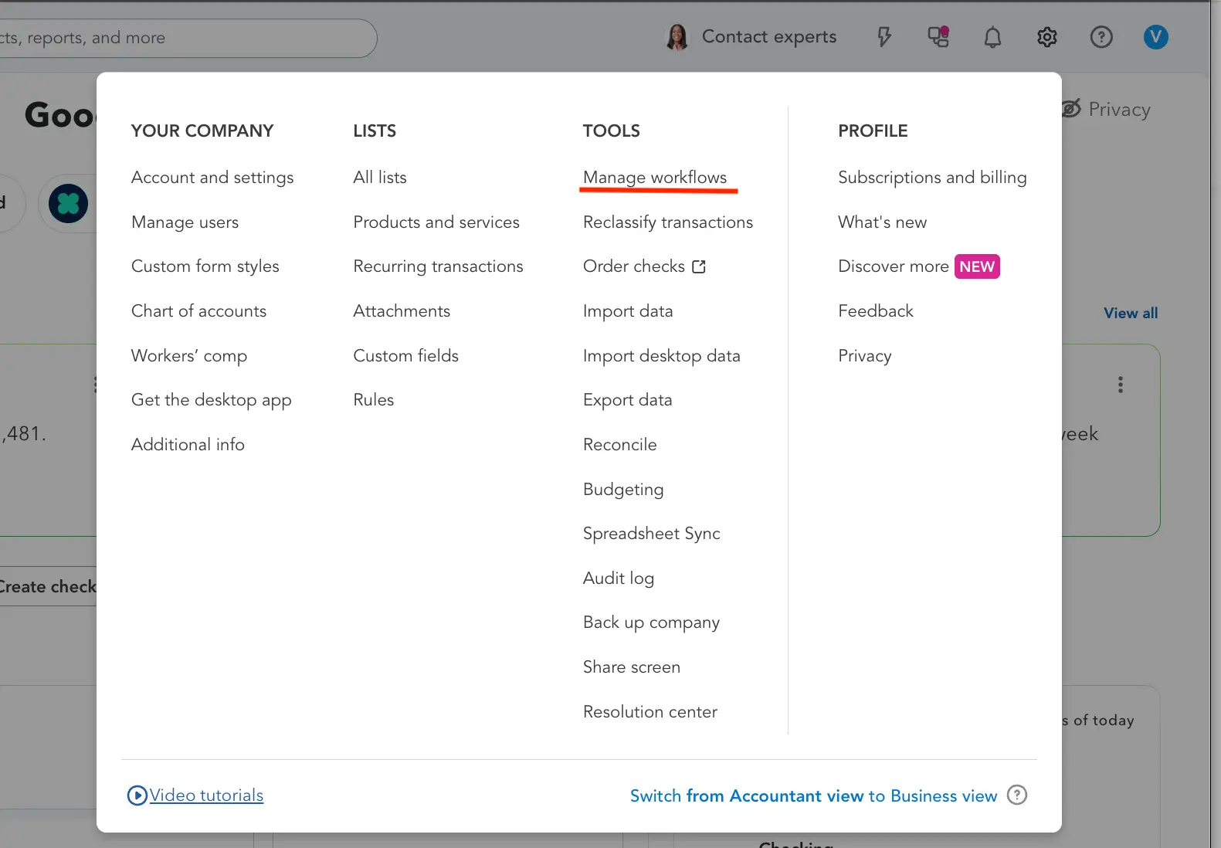Image resolution: width=1221 pixels, height=848 pixels.
Task: Open Feedback
Action: 876,311
